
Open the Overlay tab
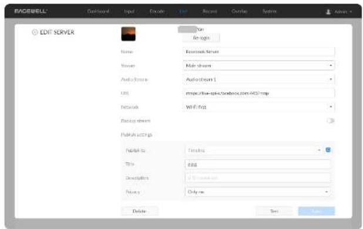[x=240, y=11]
